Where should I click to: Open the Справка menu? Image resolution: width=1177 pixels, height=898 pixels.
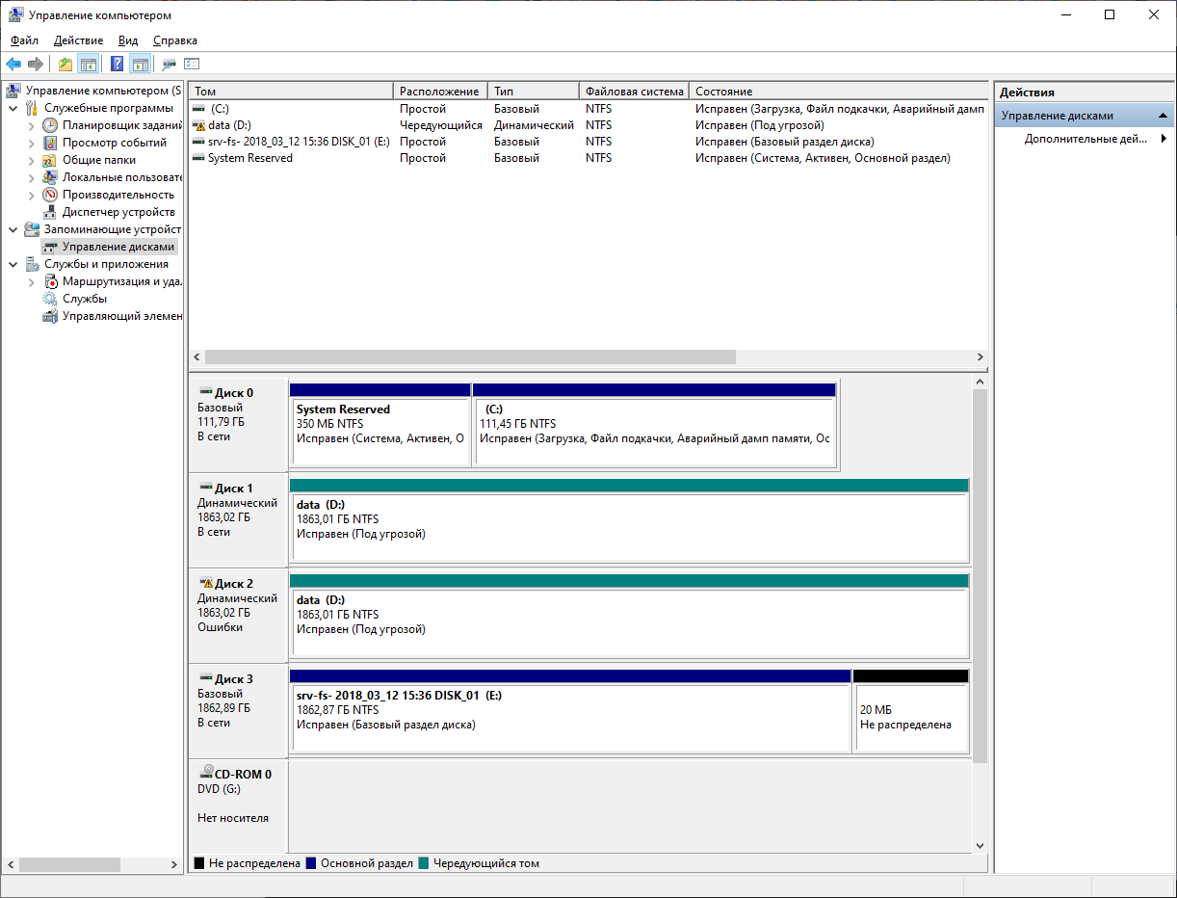point(175,40)
